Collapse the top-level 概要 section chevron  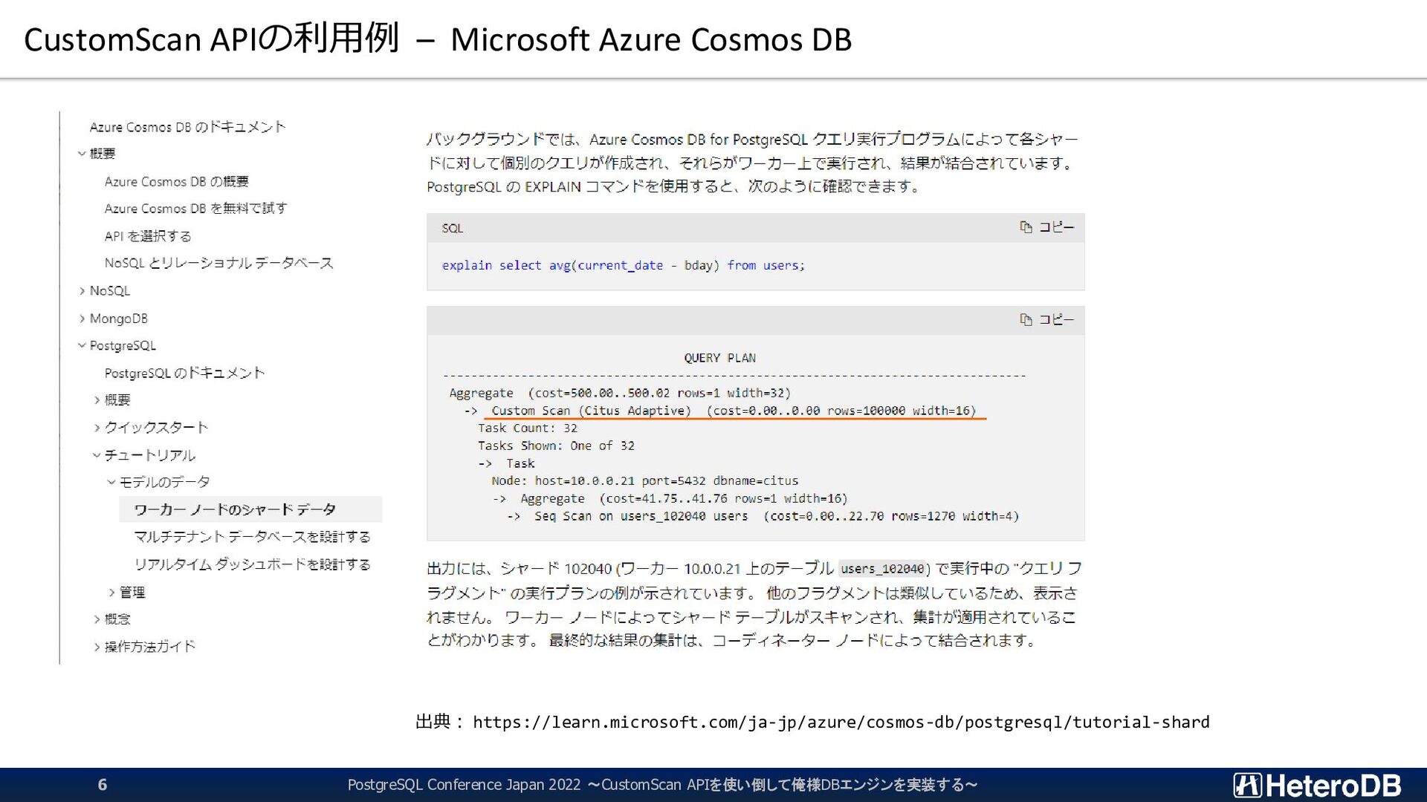82,154
